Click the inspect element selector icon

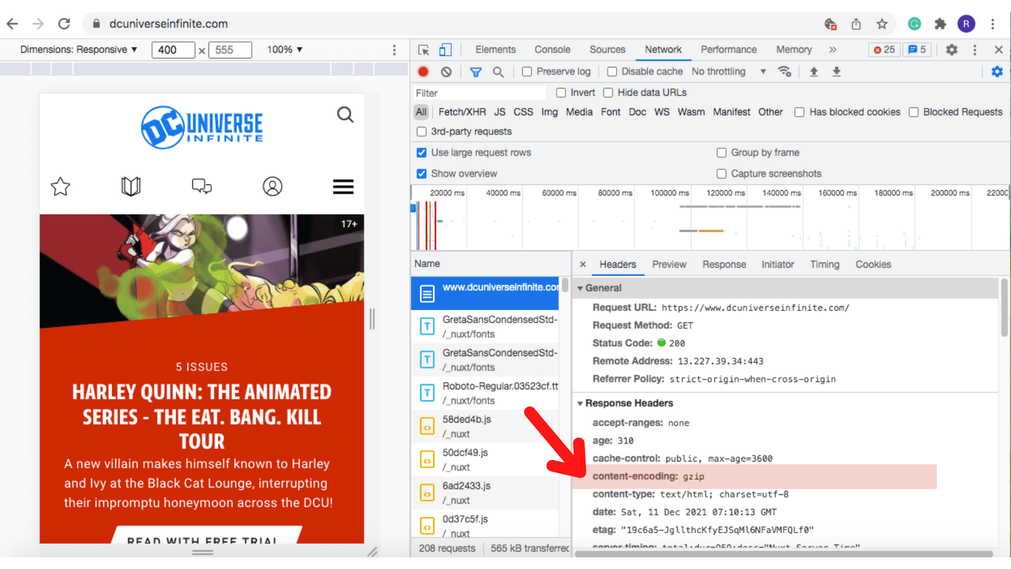click(x=423, y=50)
